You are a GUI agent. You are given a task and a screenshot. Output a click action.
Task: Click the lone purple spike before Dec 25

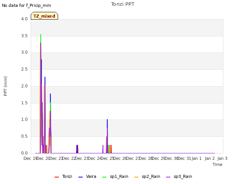[103, 149]
